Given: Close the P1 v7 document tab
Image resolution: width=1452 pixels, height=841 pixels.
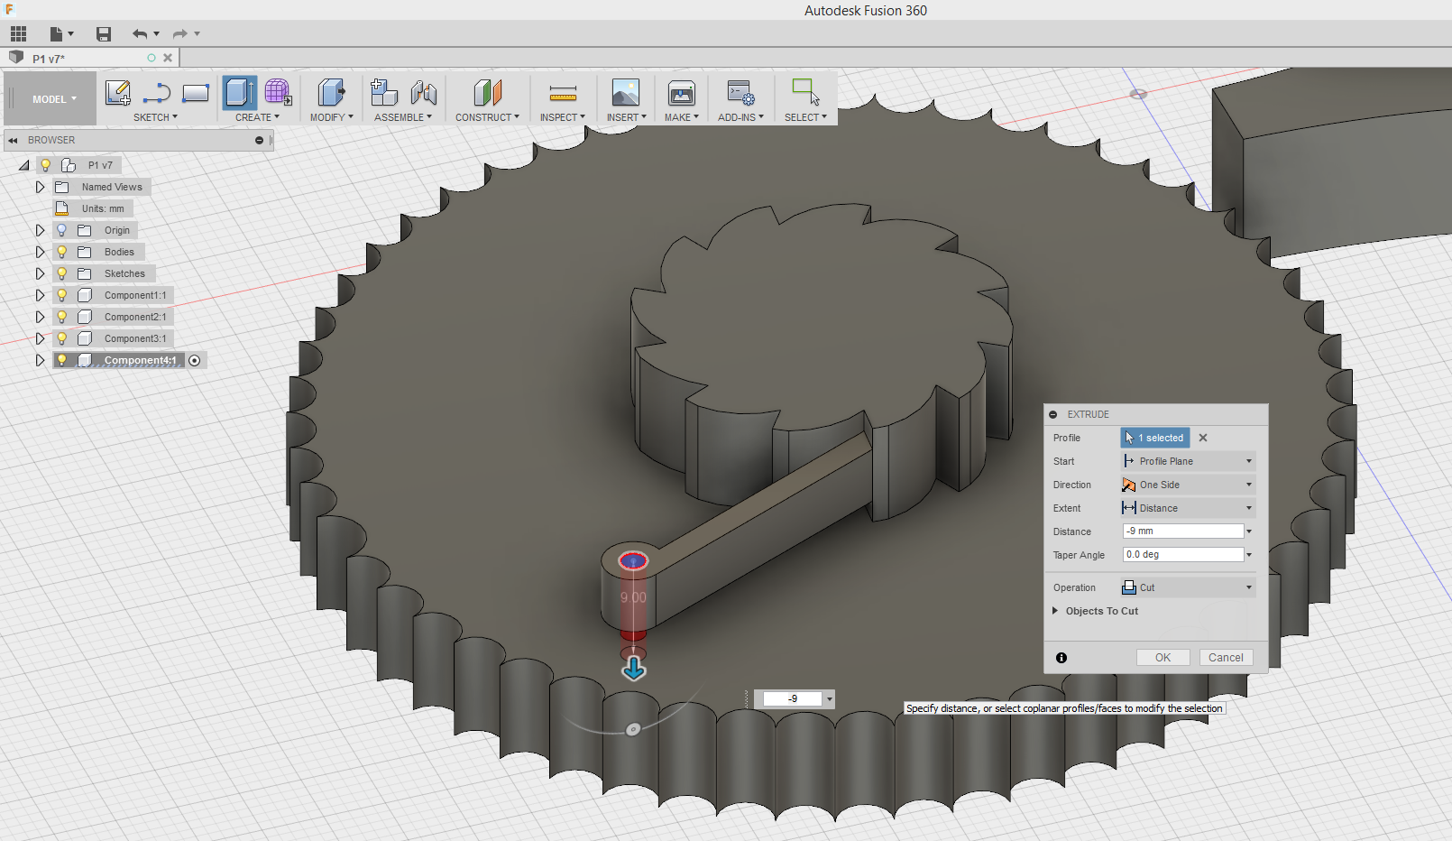Looking at the screenshot, I should pyautogui.click(x=168, y=58).
